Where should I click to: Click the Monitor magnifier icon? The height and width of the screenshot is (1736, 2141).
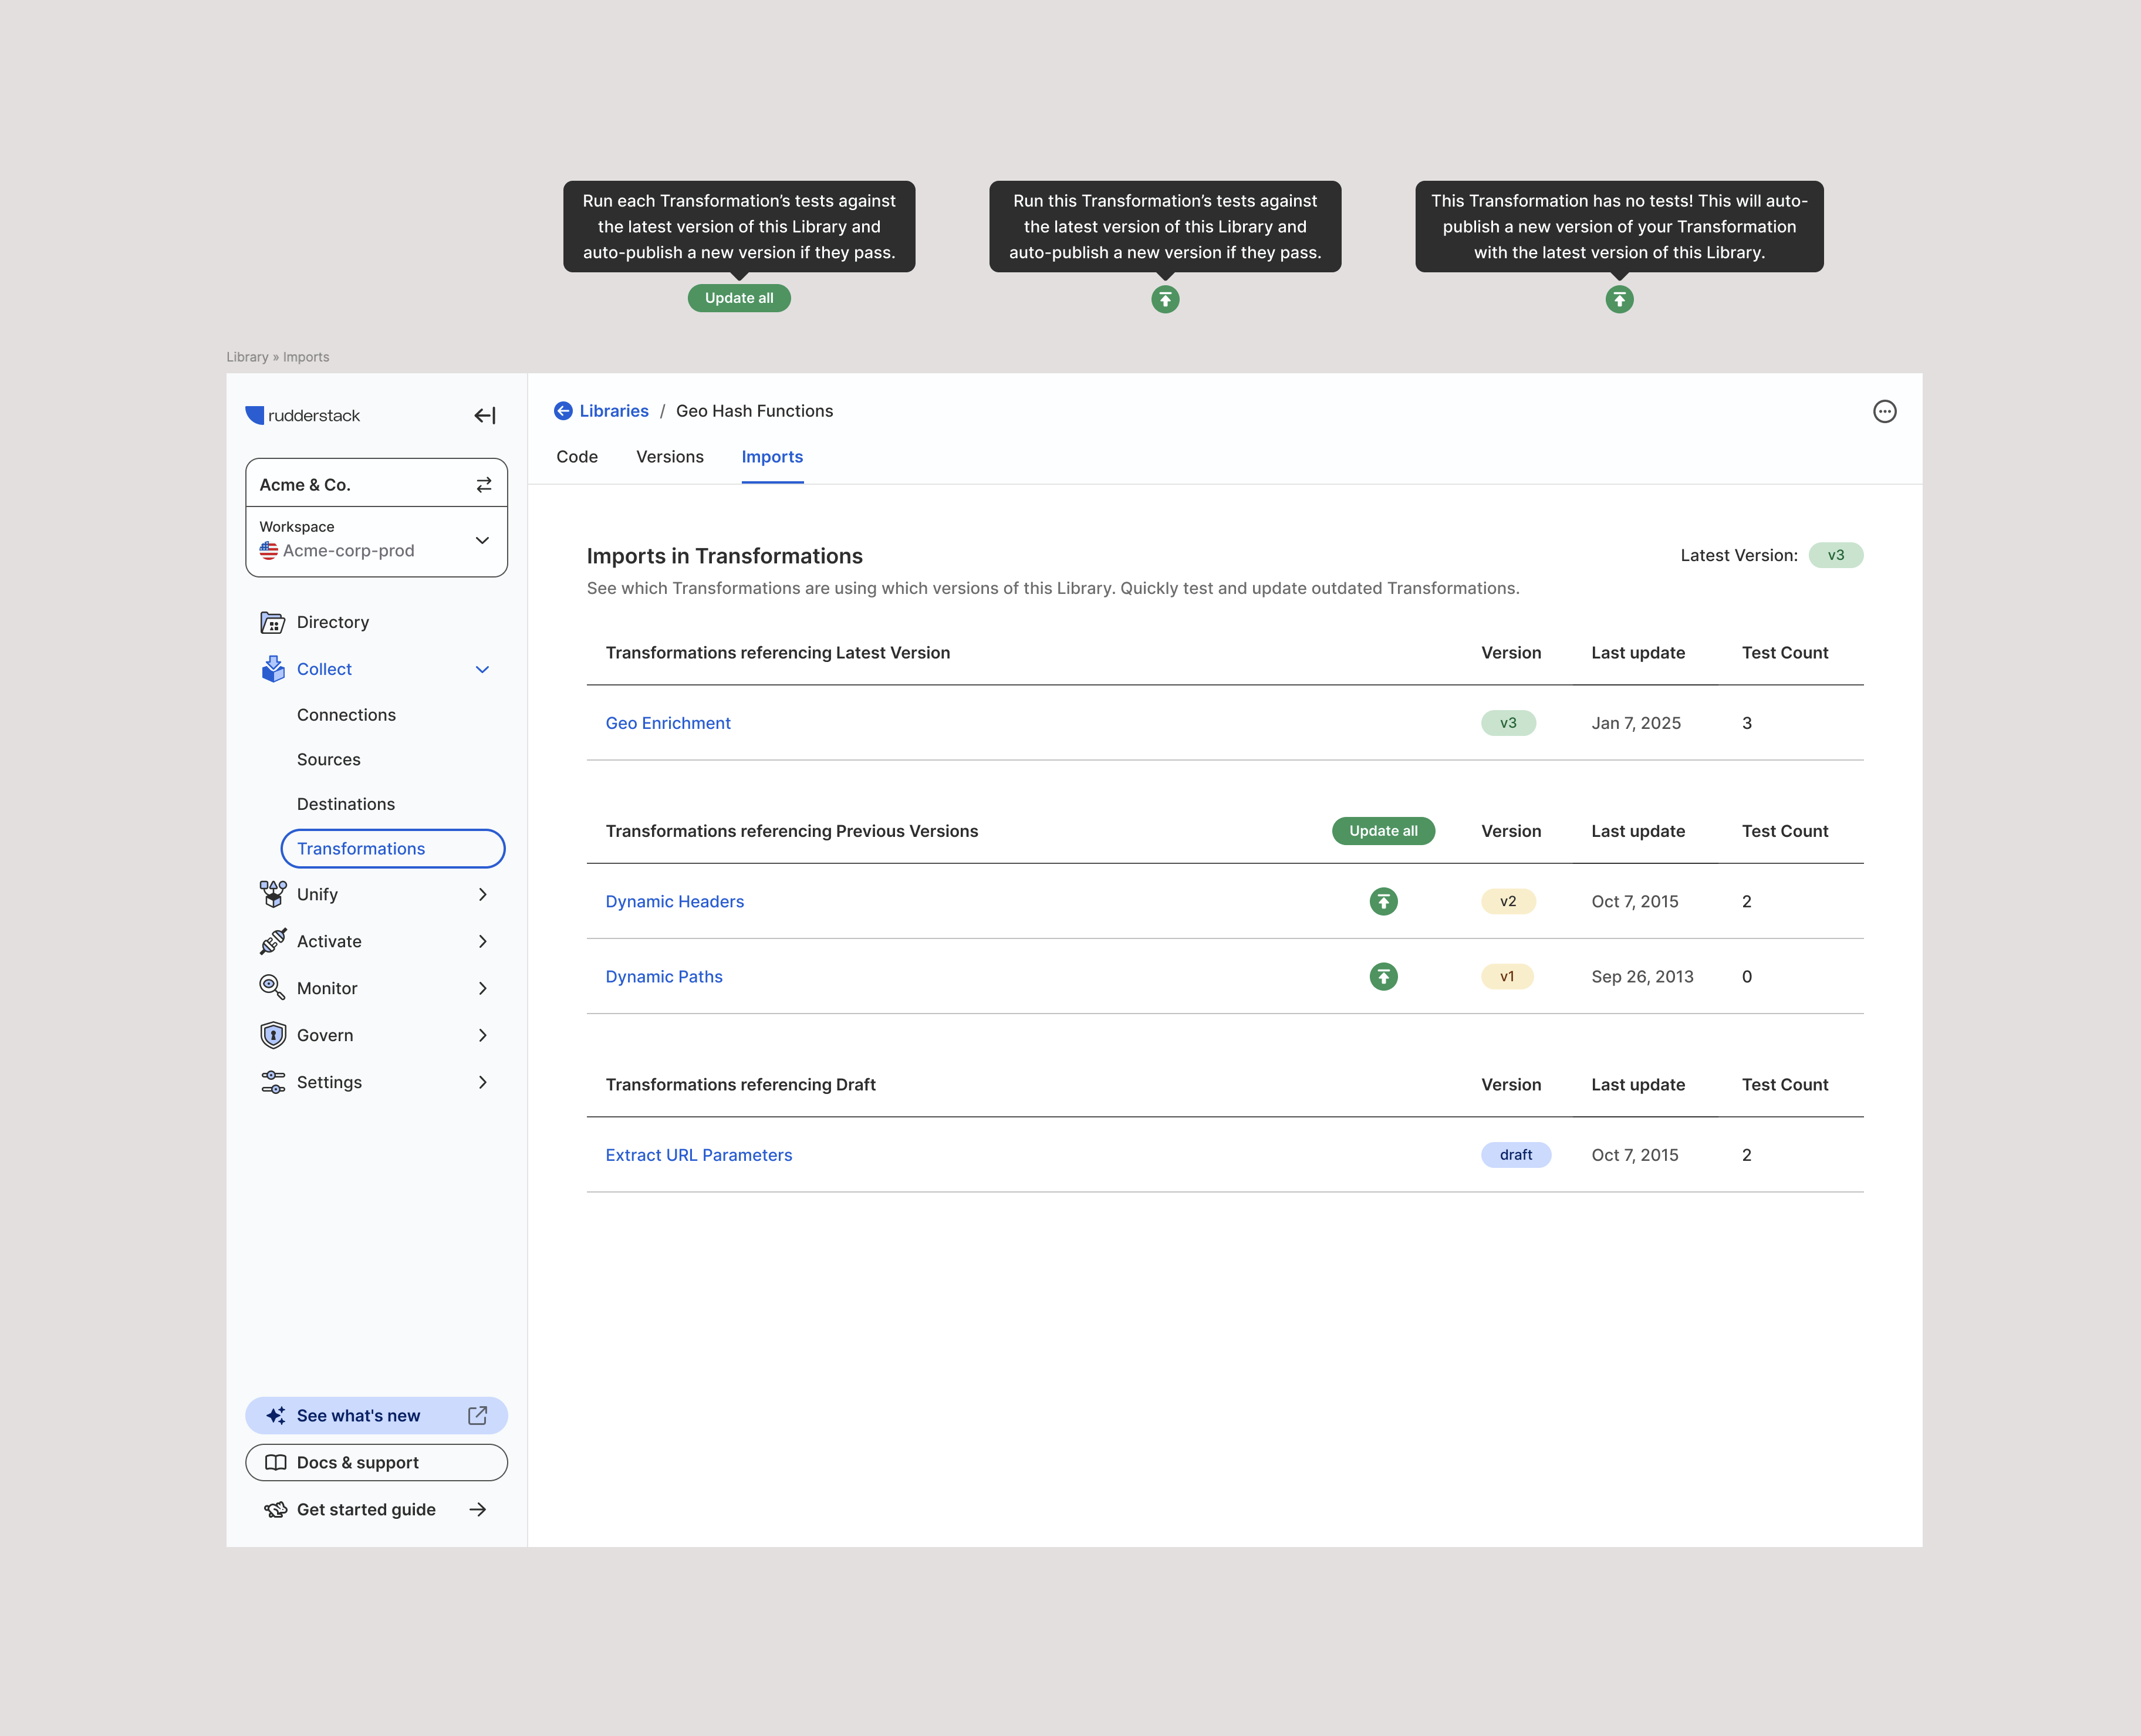[272, 988]
